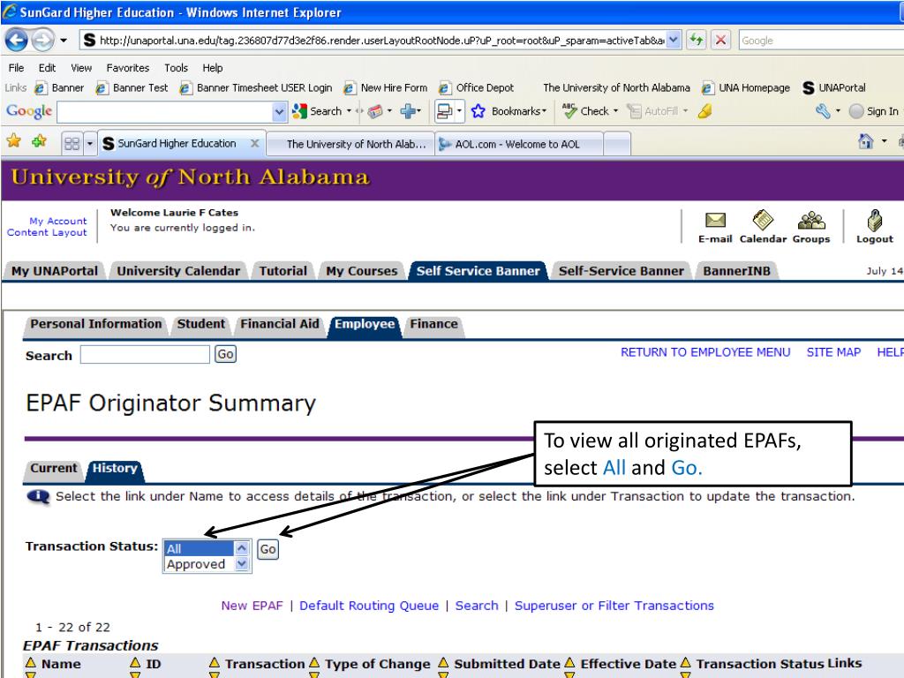Click the wrench settings icon
The height and width of the screenshot is (678, 904).
click(x=823, y=111)
